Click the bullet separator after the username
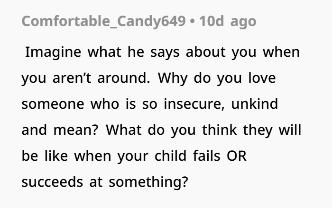332x208 pixels. coord(194,22)
